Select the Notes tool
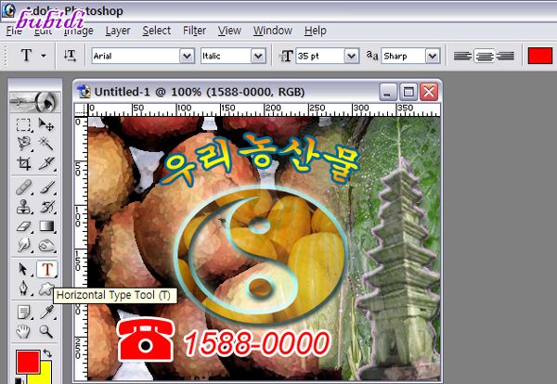This screenshot has width=557, height=384. pyautogui.click(x=23, y=313)
